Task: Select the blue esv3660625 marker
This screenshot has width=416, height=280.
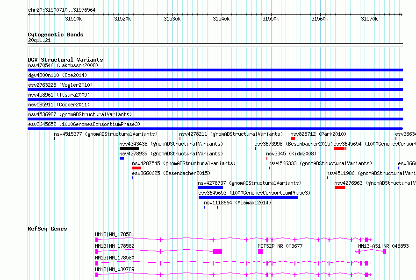Action: (133, 178)
